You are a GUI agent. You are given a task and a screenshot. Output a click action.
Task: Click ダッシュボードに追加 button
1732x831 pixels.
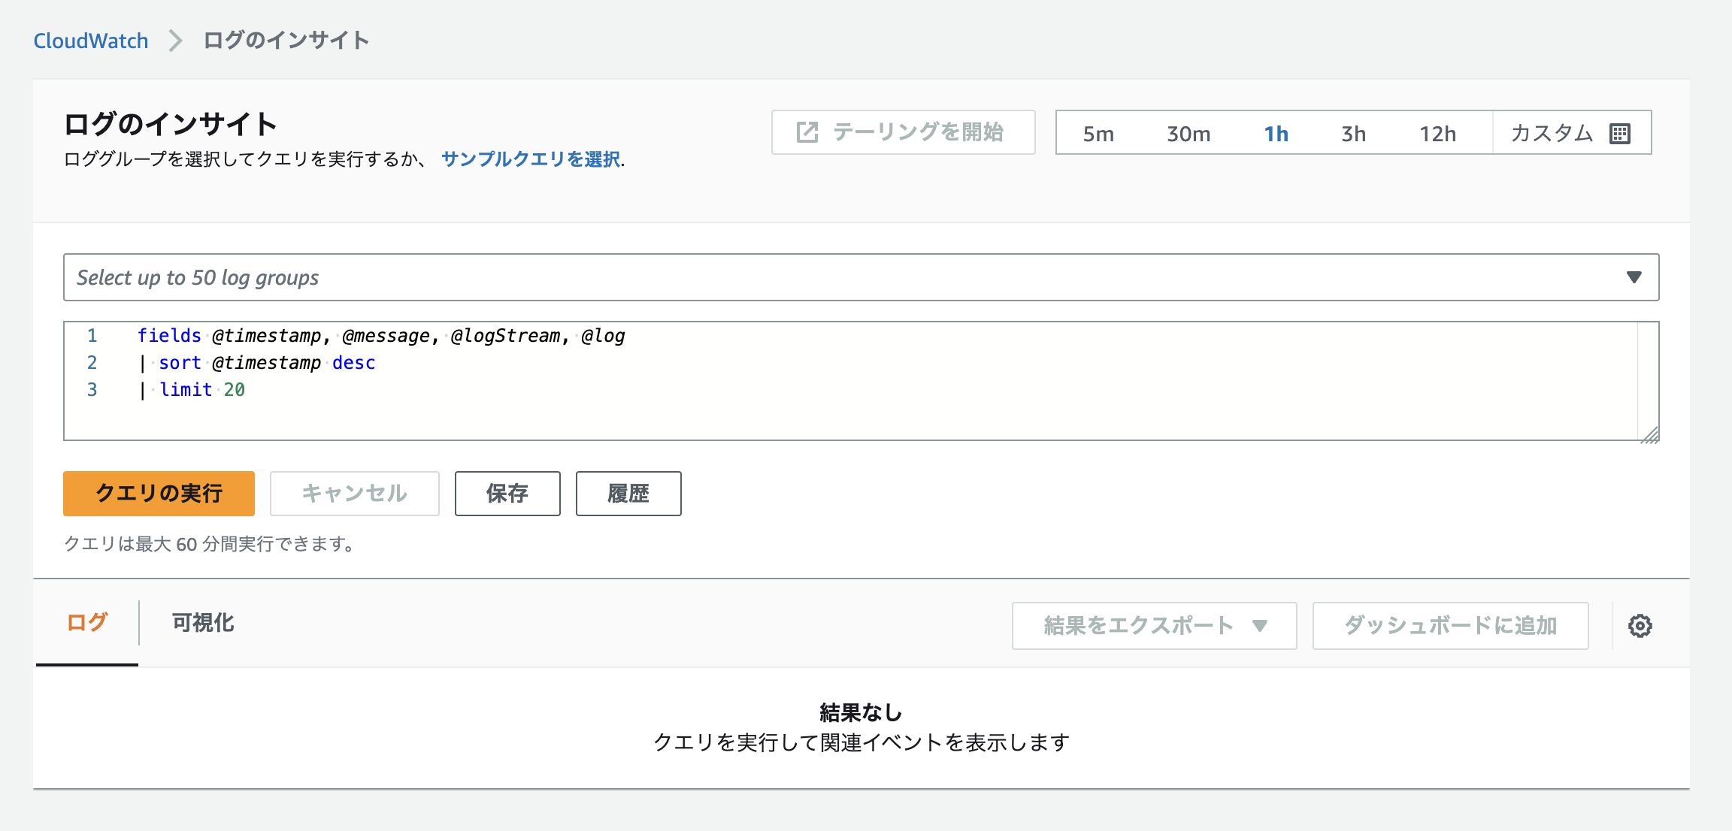[x=1450, y=625]
